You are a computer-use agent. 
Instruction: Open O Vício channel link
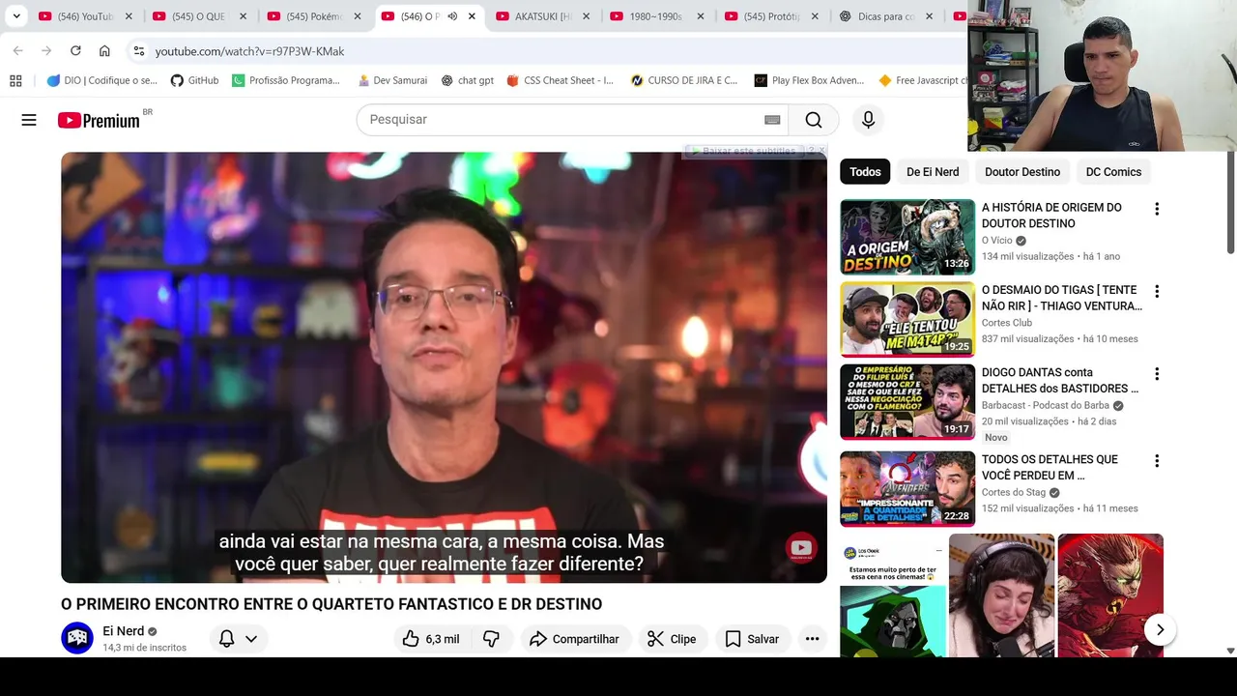tap(997, 240)
